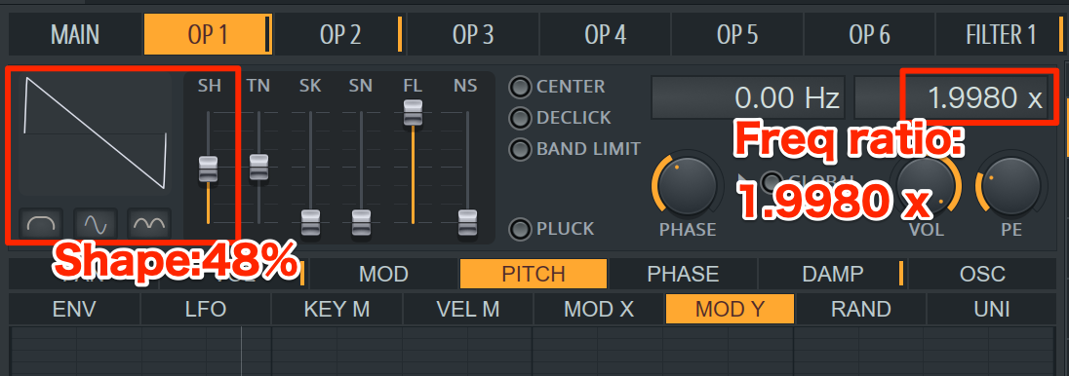This screenshot has height=376, width=1069.
Task: Select the sine wave preset icon
Action: [x=96, y=223]
